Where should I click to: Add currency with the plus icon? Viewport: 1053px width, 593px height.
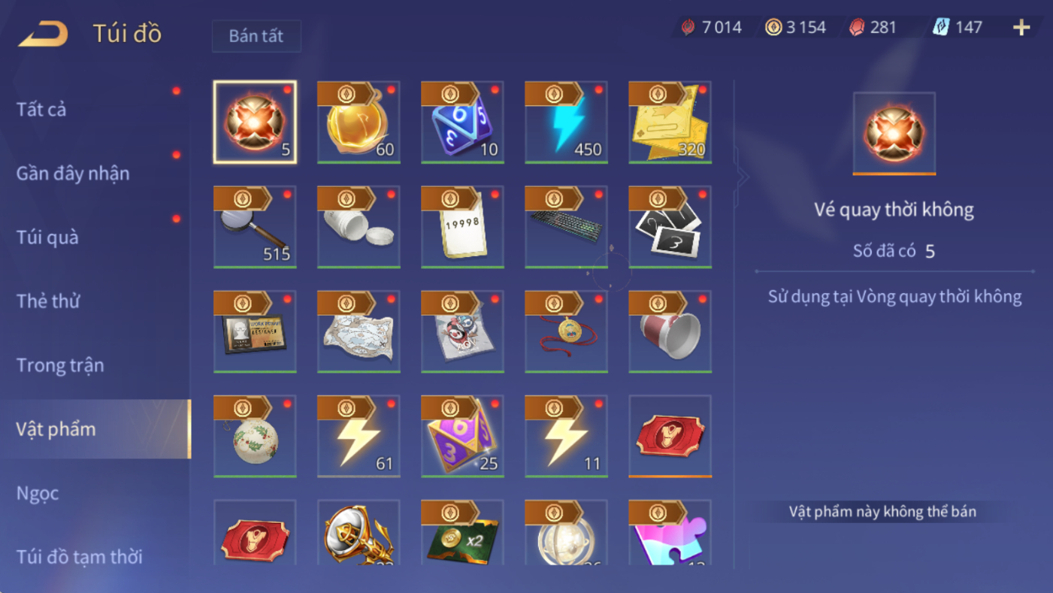point(1021,28)
